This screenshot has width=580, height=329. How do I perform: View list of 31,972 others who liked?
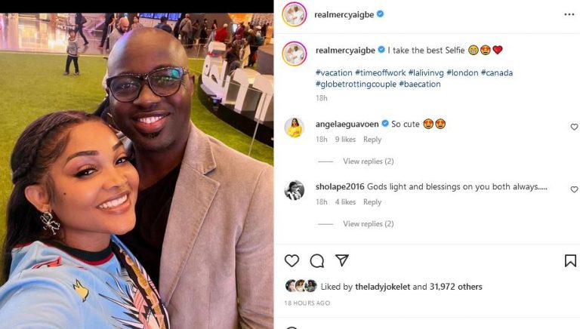(455, 287)
